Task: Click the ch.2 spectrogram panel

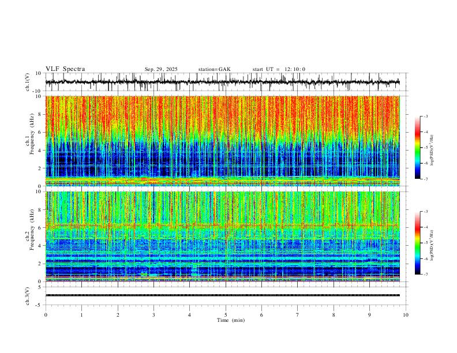Action: click(x=223, y=236)
